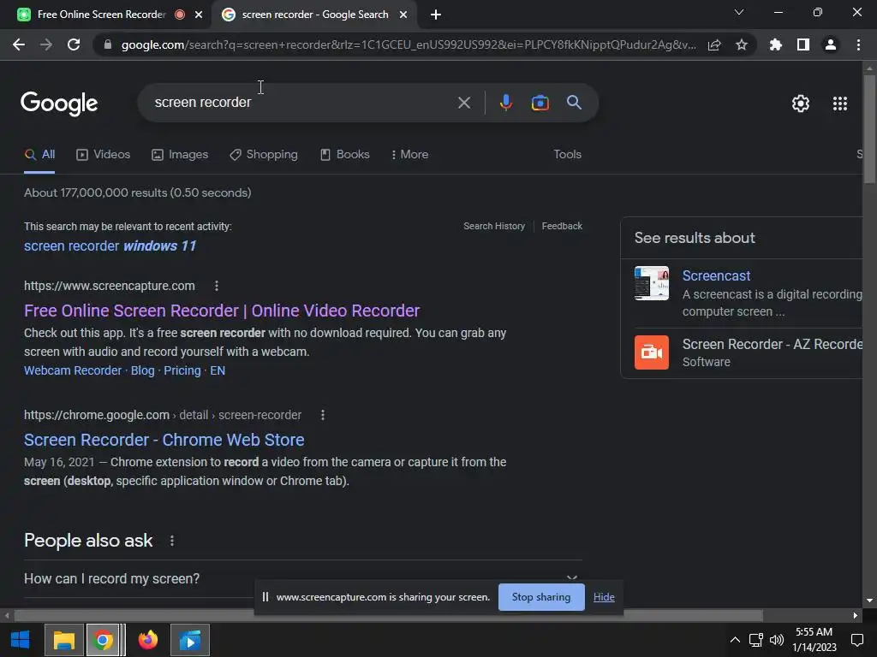Switch to Images results

click(180, 155)
